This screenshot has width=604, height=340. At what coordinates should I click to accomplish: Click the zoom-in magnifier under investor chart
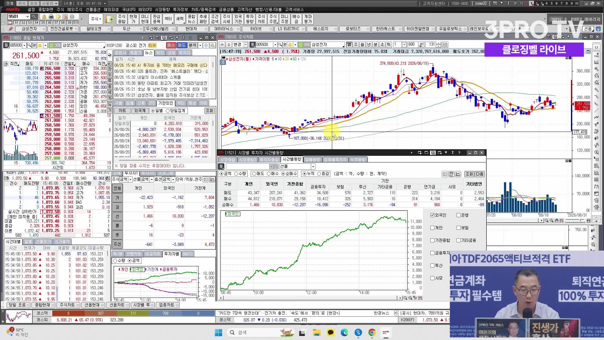point(410,298)
